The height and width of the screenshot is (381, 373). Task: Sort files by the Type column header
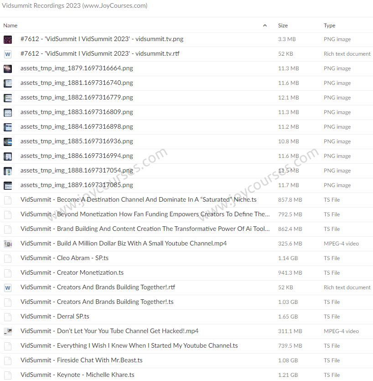point(329,26)
